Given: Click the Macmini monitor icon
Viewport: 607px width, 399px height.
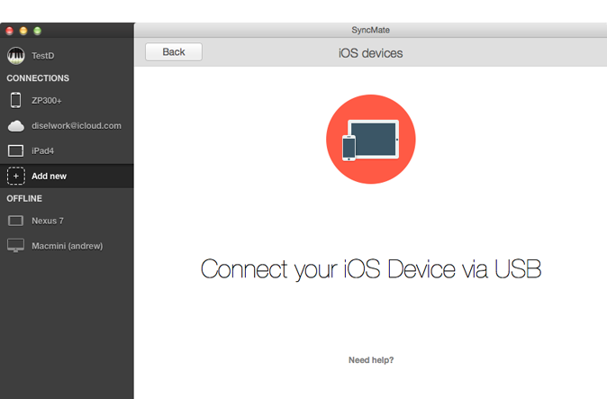Looking at the screenshot, I should pyautogui.click(x=16, y=246).
